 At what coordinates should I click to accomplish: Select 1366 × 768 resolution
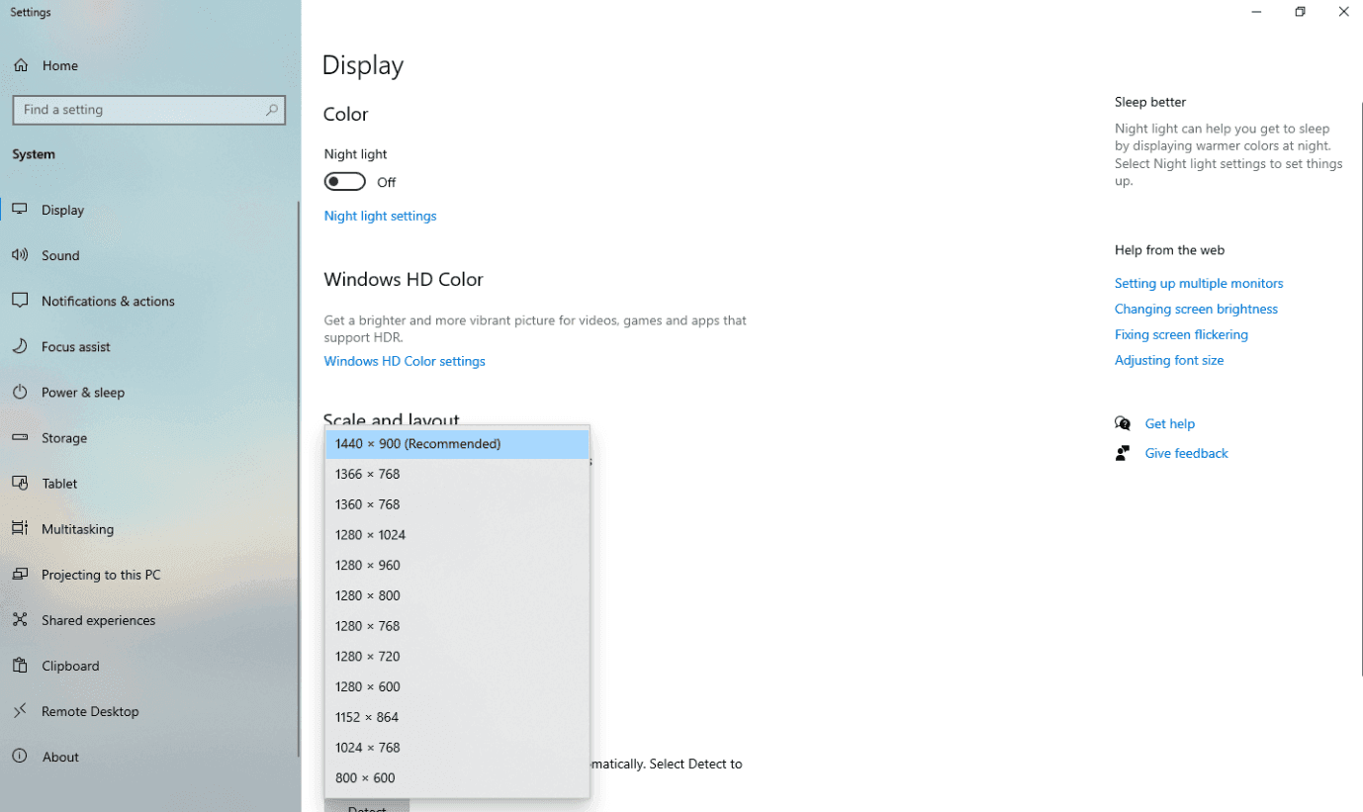point(367,474)
